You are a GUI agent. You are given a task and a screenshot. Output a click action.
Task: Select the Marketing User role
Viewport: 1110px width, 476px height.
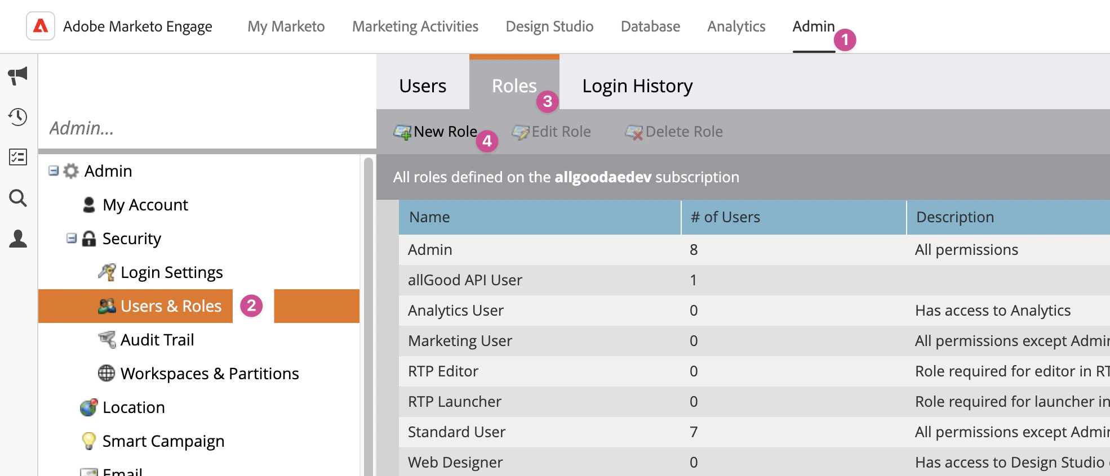click(754, 341)
